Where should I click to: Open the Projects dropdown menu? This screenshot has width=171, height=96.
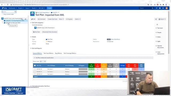[x=21, y=8]
